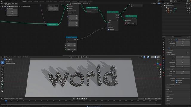This screenshot has height=107, width=191.
Task: Open the File menu
Action: (4, 1)
